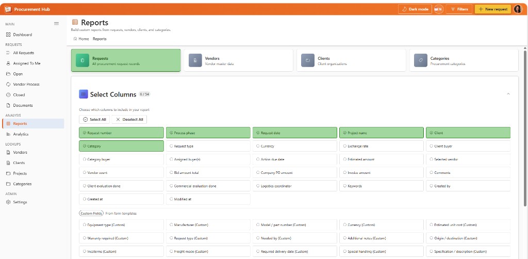Click the Deselect All button
The image size is (528, 259).
point(129,120)
